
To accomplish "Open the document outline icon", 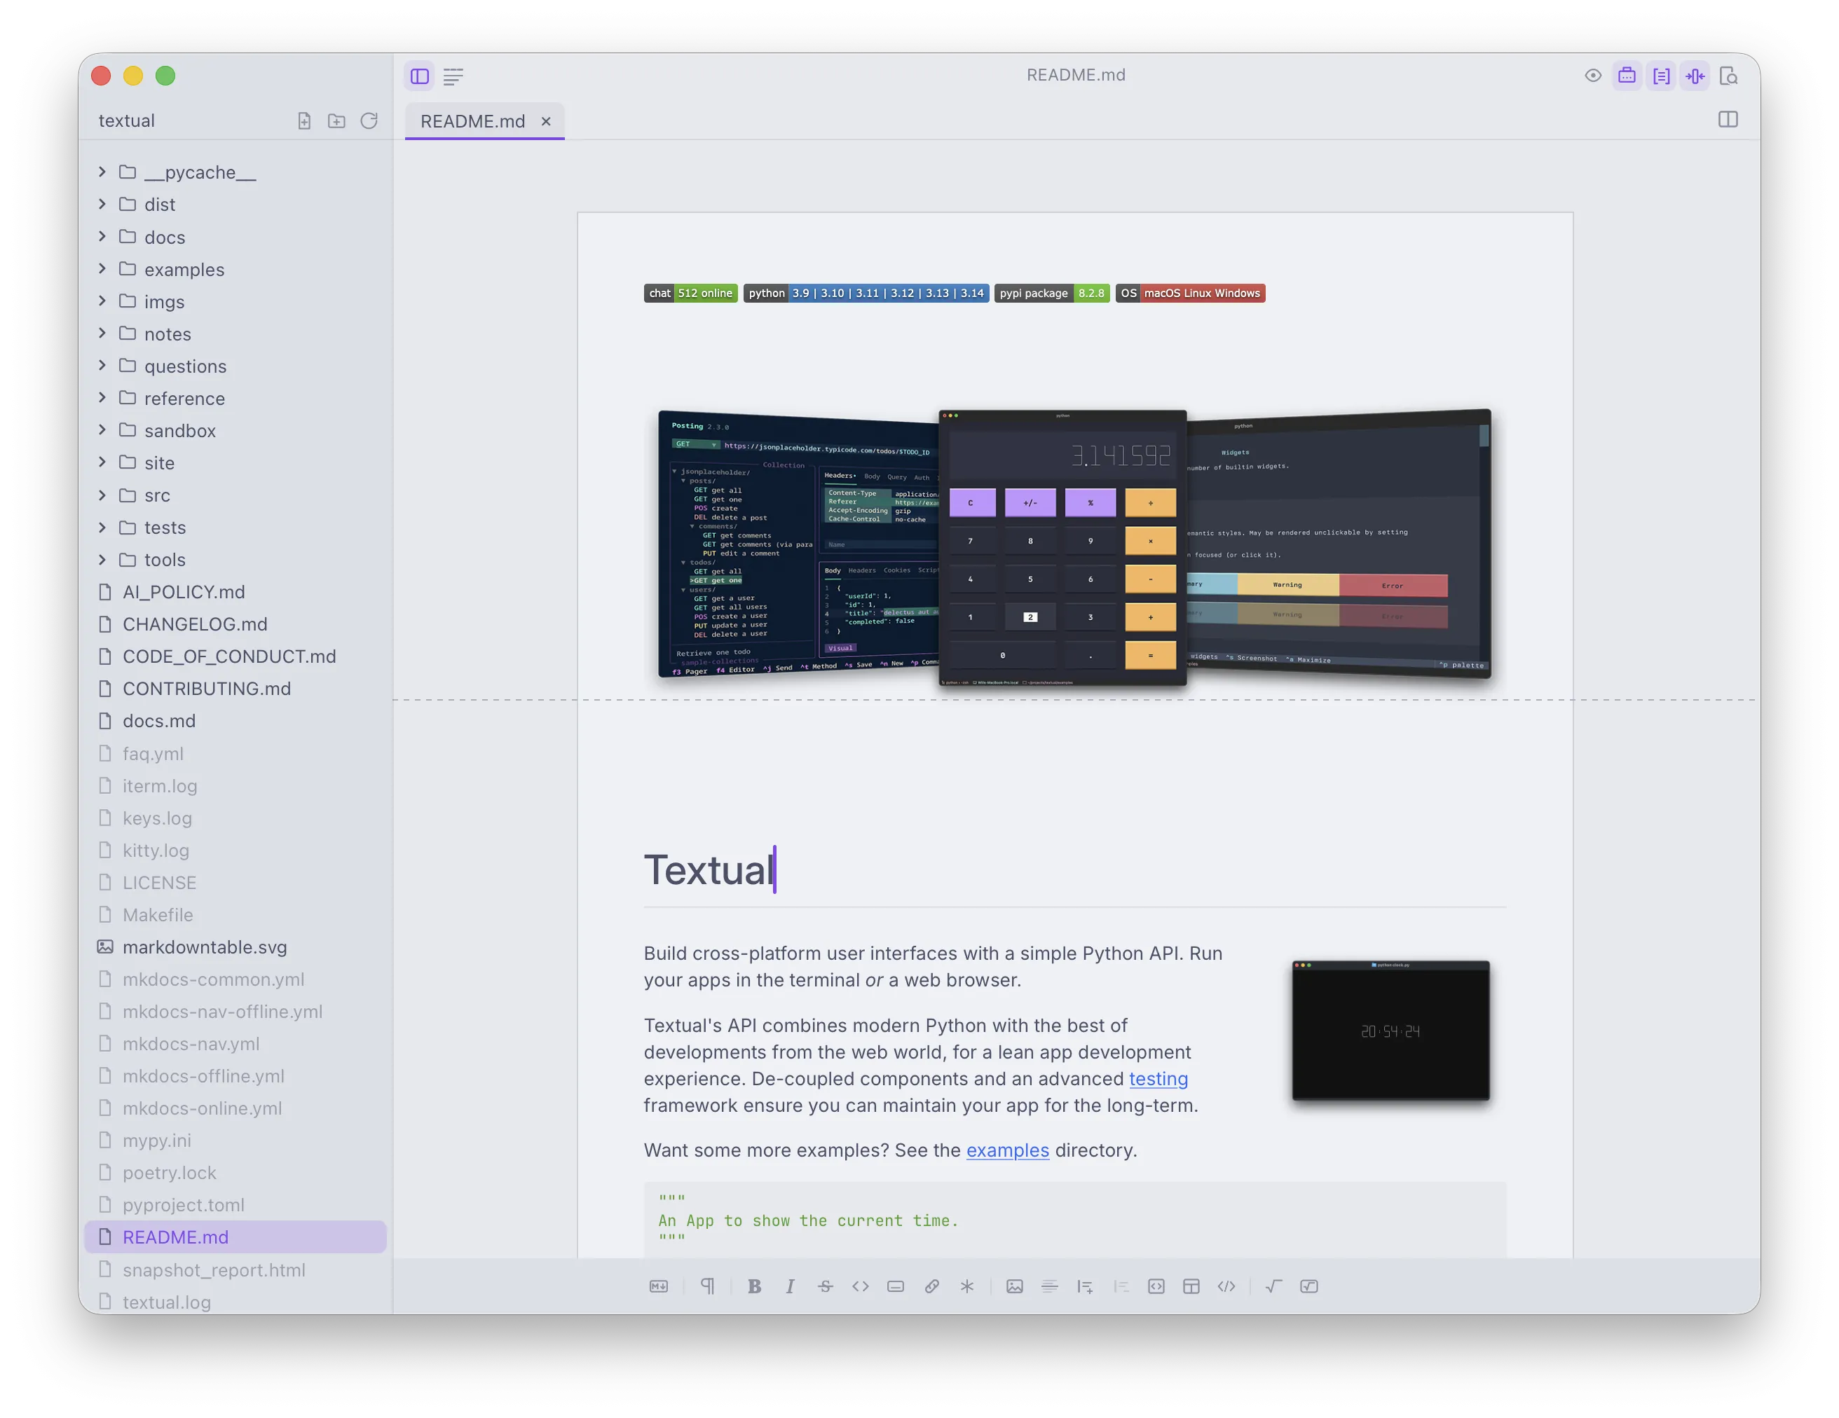I will coord(453,76).
